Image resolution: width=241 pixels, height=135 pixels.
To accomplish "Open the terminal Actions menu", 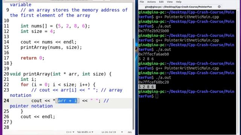I will tap(151, 2).
